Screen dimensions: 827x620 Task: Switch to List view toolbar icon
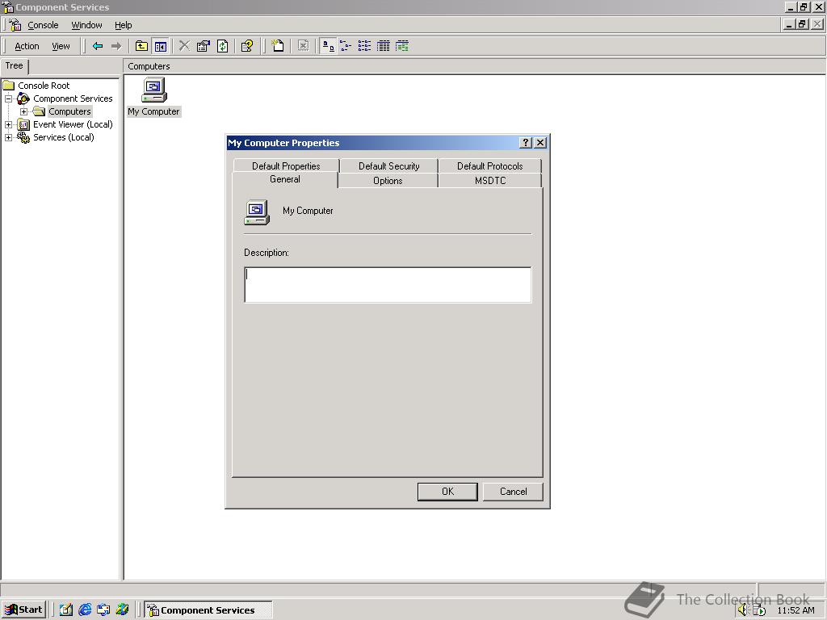[x=364, y=46]
